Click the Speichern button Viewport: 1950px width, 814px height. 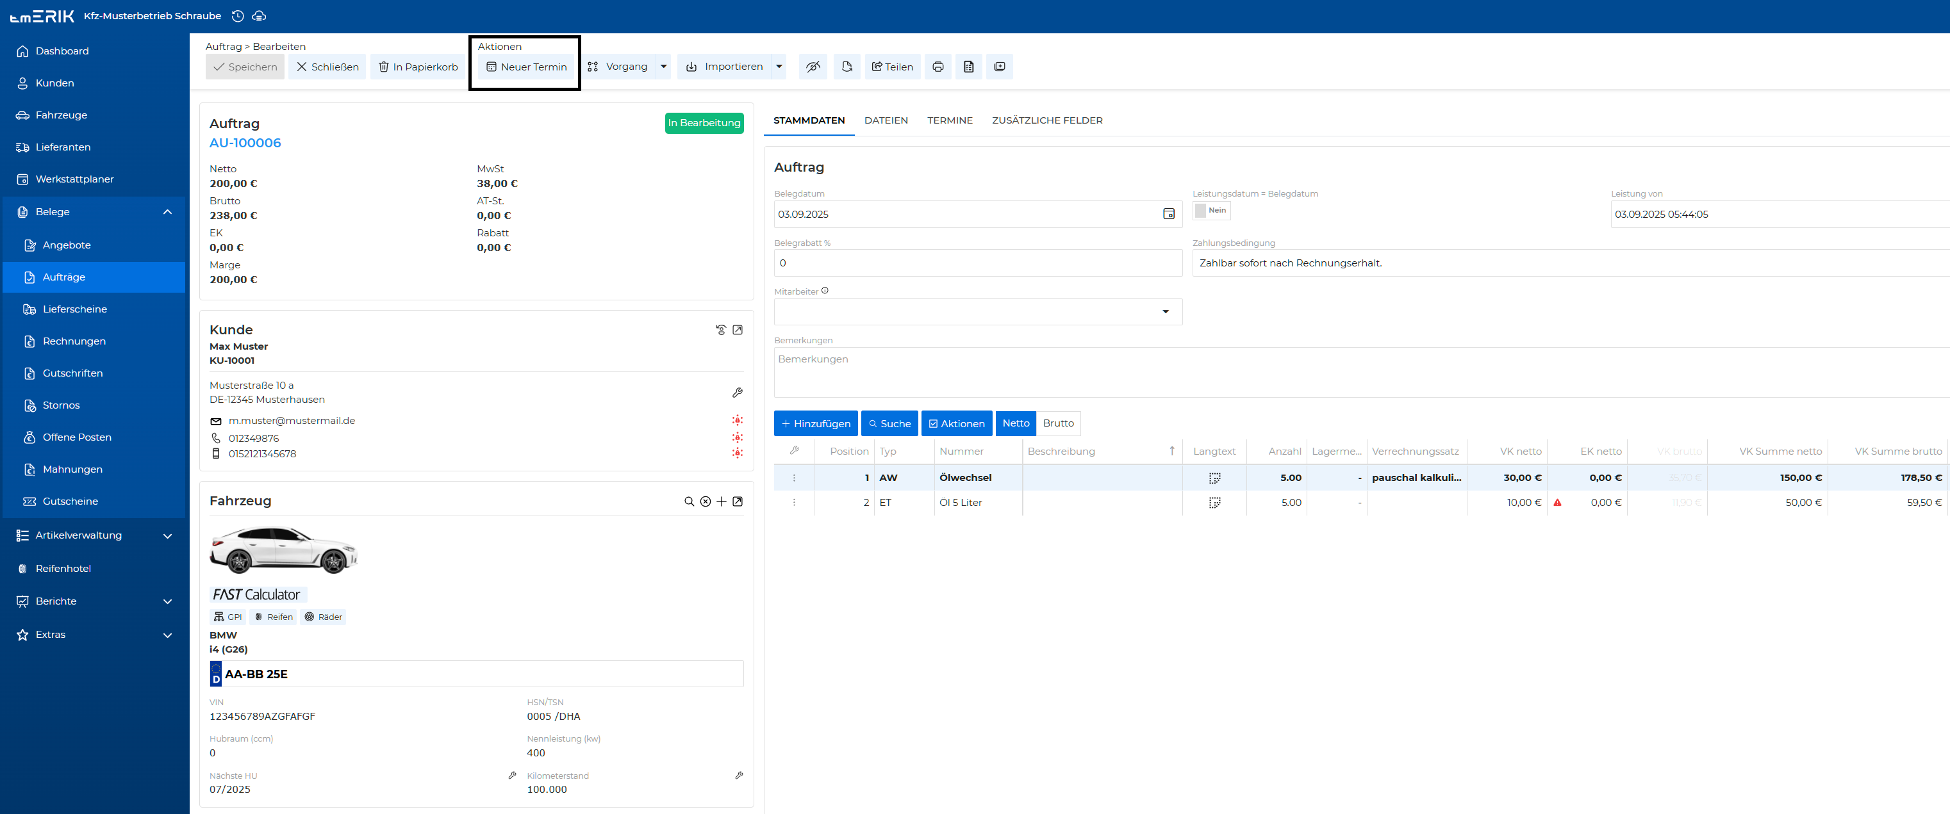point(245,67)
